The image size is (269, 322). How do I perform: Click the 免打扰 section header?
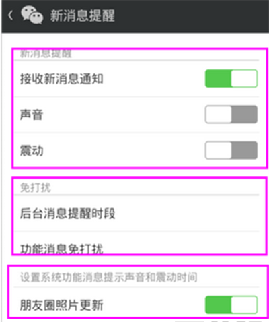[36, 187]
